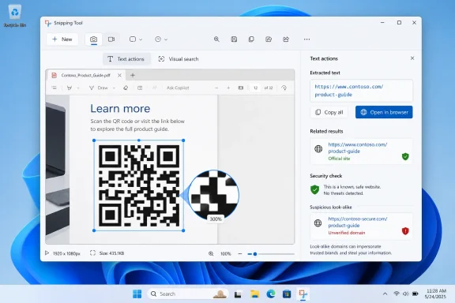
Task: Click the zoom magnifier icon in top toolbar
Action: pos(216,39)
